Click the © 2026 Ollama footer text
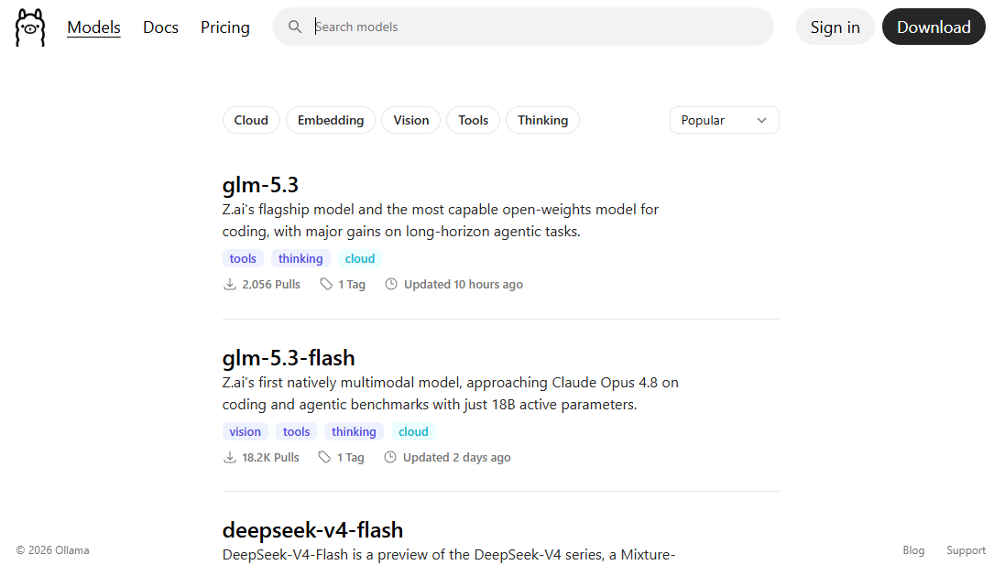The height and width of the screenshot is (565, 1005). [52, 550]
